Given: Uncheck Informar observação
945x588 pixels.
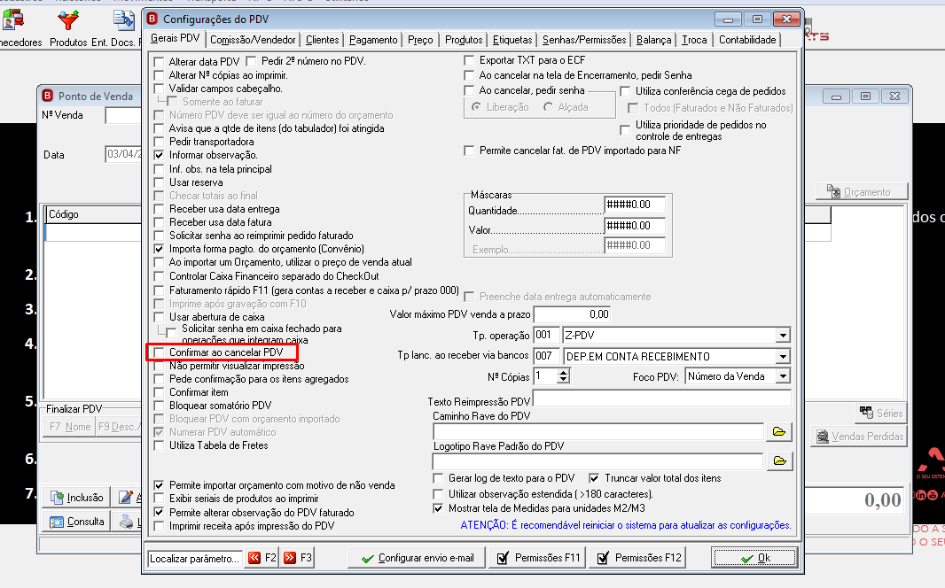Looking at the screenshot, I should tap(159, 155).
